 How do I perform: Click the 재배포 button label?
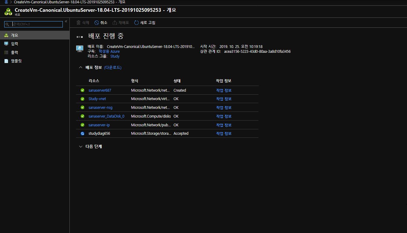[123, 23]
